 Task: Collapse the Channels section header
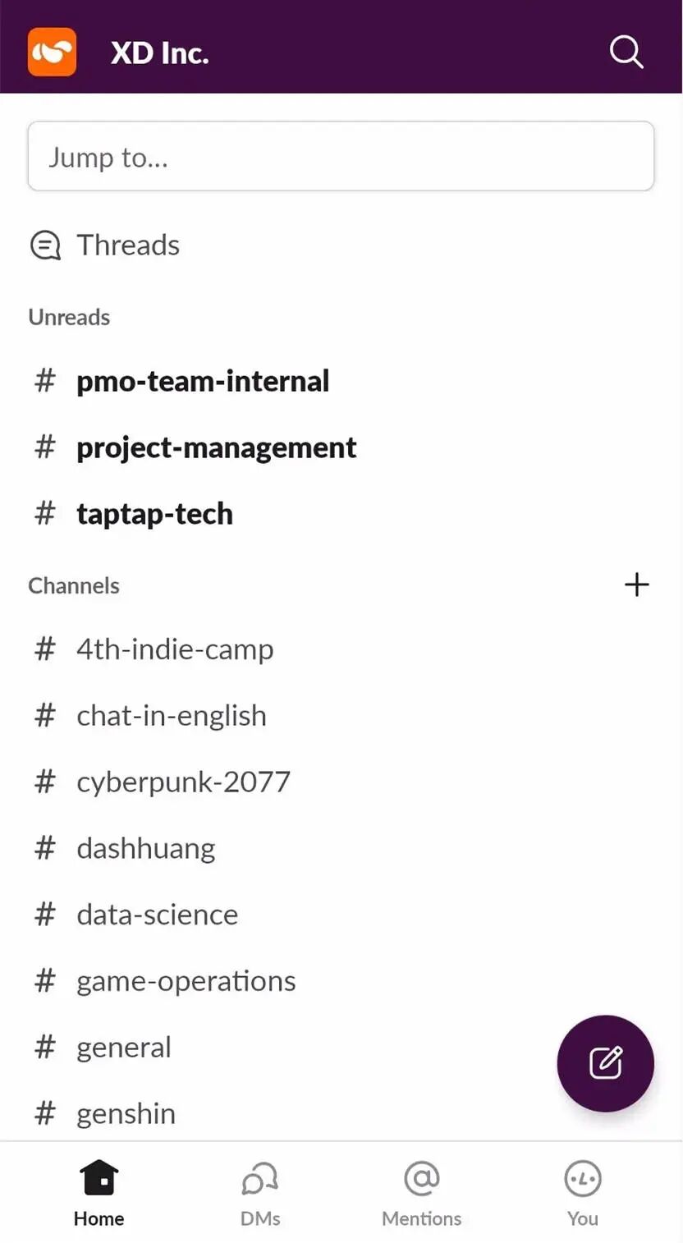(74, 585)
